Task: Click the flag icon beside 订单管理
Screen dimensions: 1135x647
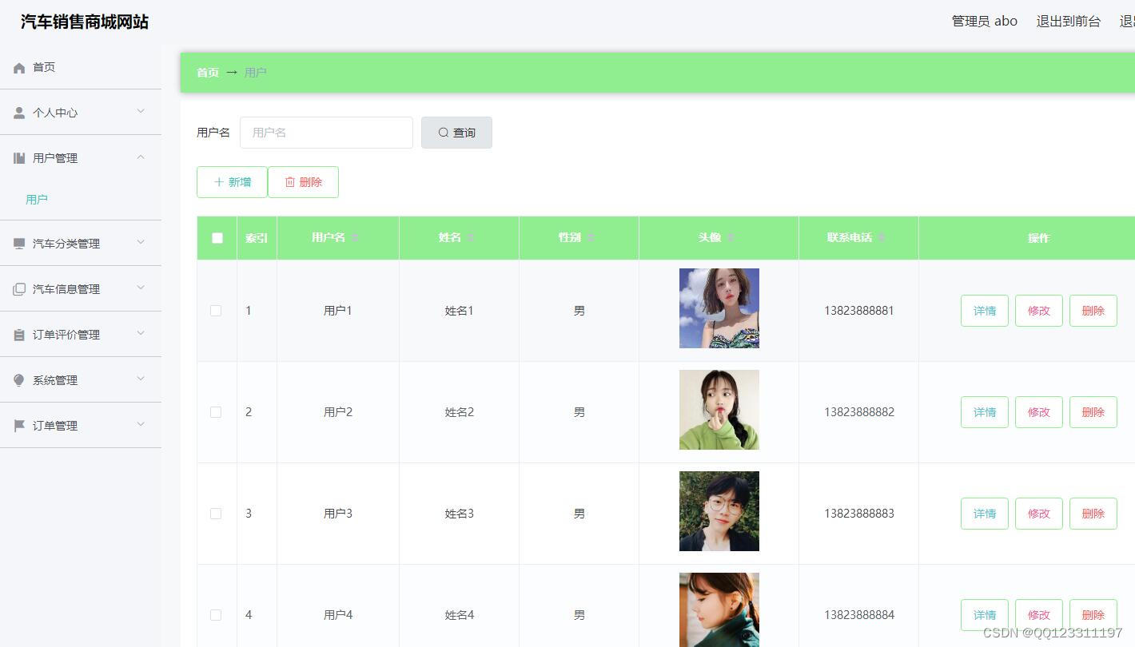Action: [x=19, y=426]
